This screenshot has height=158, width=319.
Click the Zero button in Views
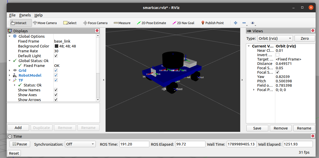[305, 38]
